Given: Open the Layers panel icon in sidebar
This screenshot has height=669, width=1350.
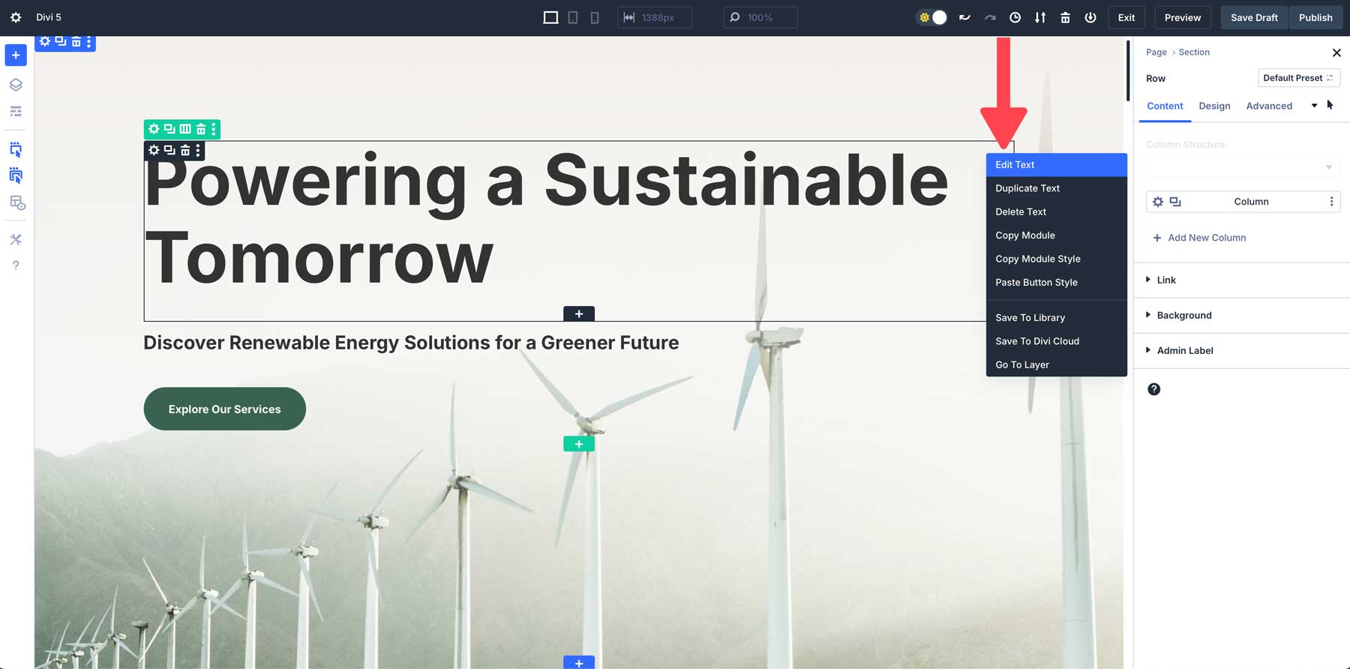Looking at the screenshot, I should [16, 85].
